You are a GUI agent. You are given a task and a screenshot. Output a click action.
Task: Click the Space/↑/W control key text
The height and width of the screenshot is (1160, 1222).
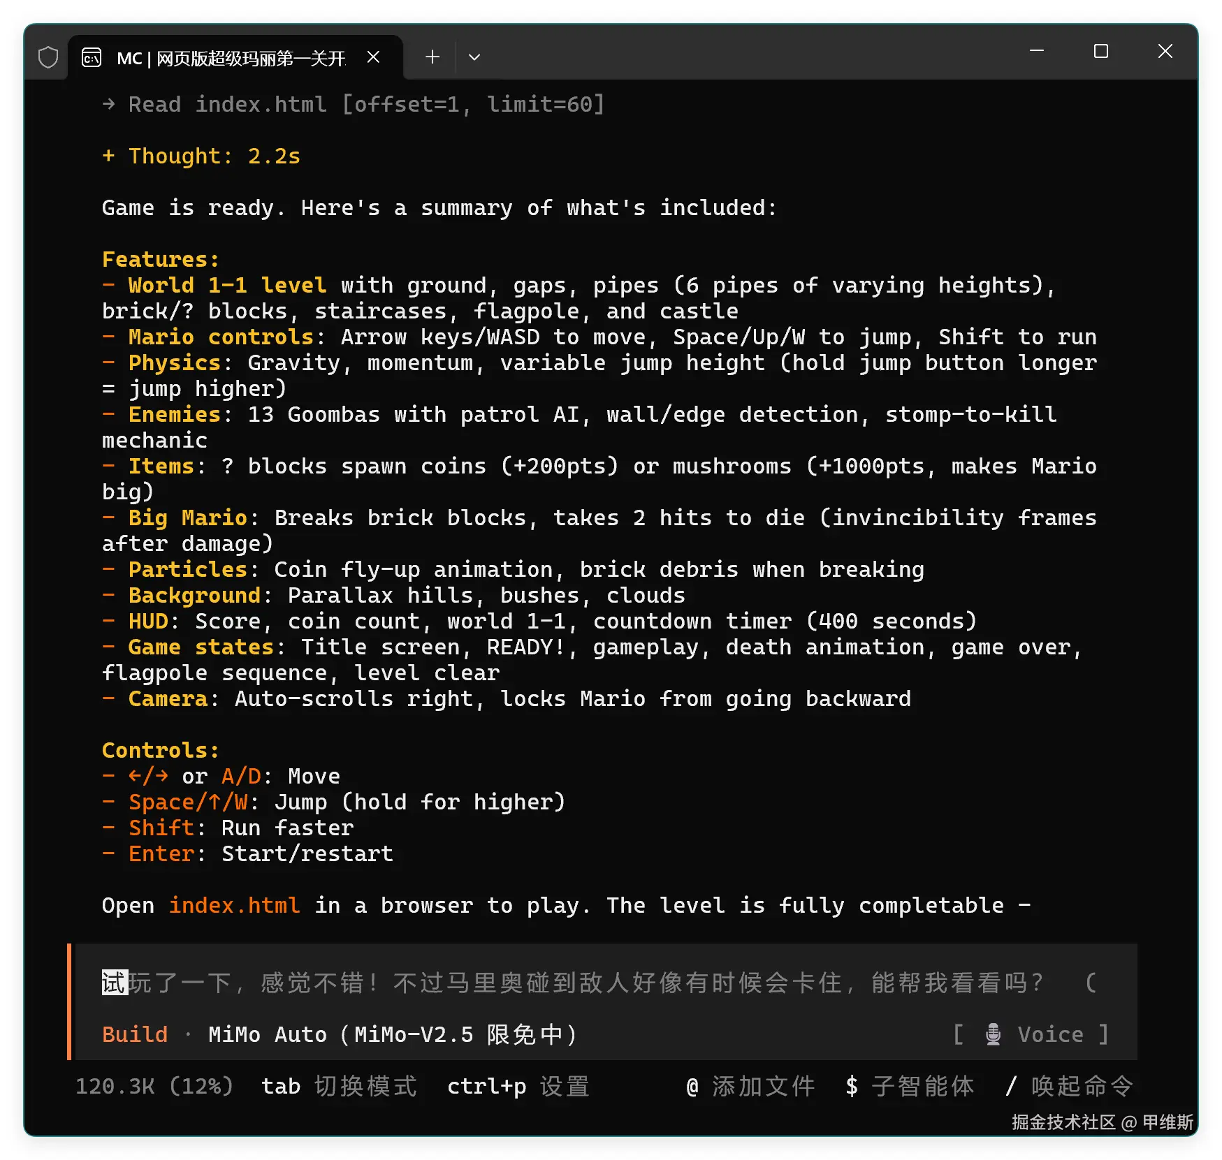point(188,802)
